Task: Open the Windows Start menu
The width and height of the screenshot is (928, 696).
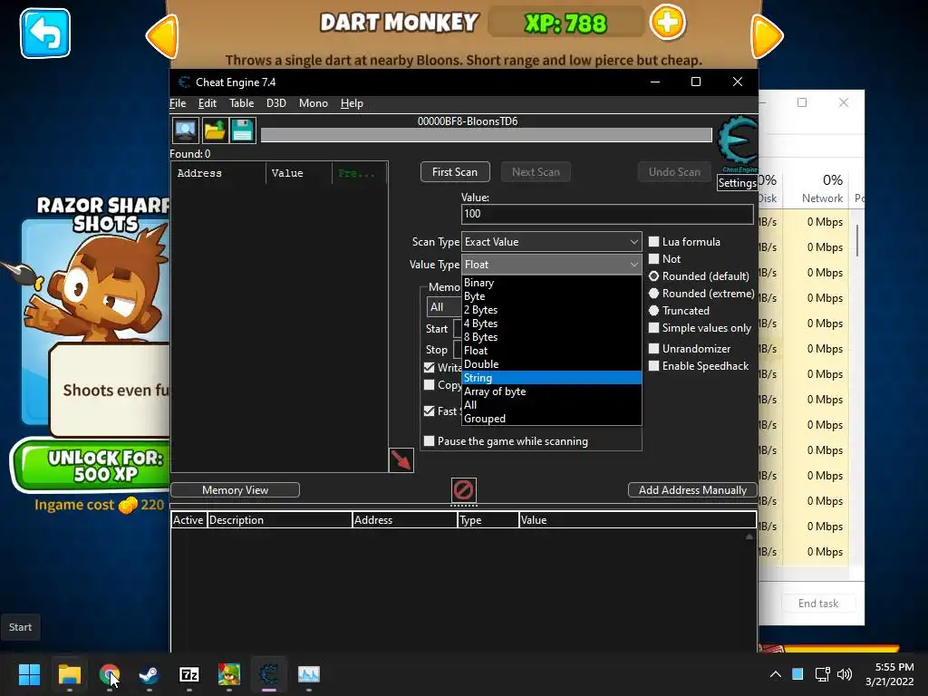Action: (x=29, y=674)
